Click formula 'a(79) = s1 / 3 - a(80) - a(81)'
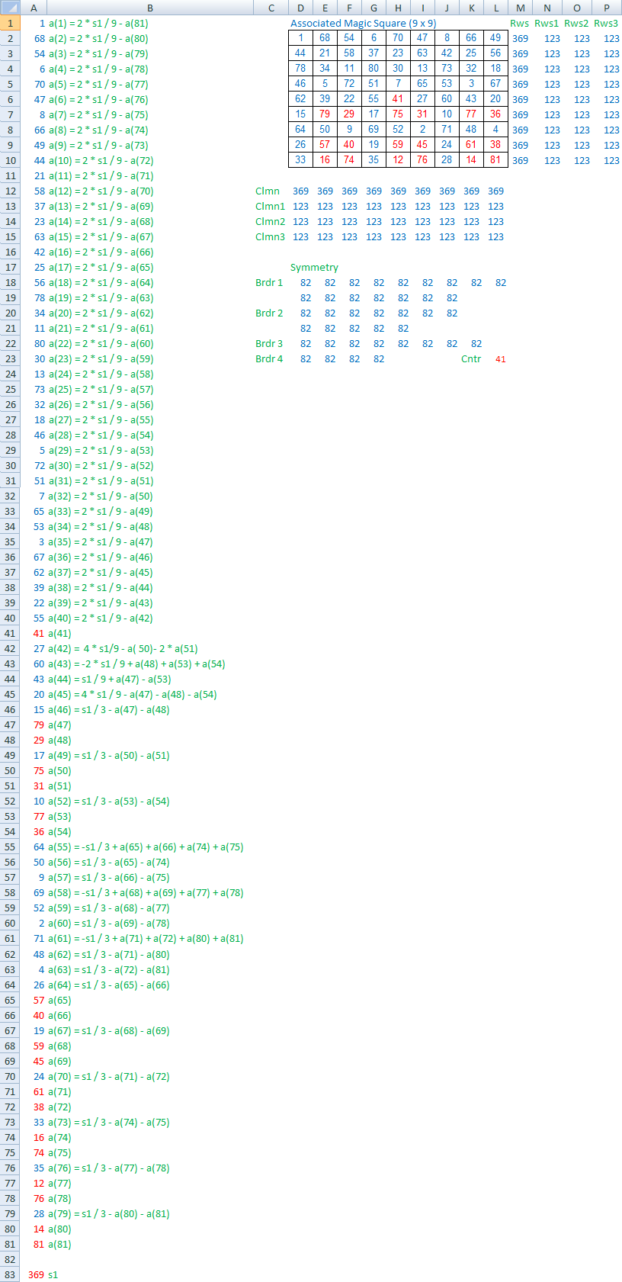Screen dimensions: 622x1282 (109, 1213)
